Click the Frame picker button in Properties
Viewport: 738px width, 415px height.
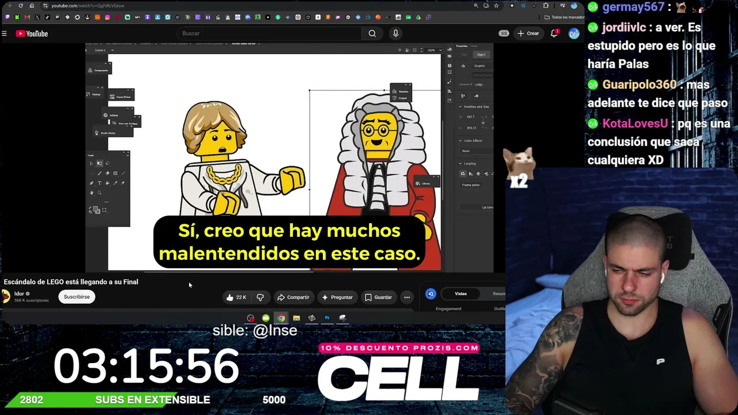[471, 185]
